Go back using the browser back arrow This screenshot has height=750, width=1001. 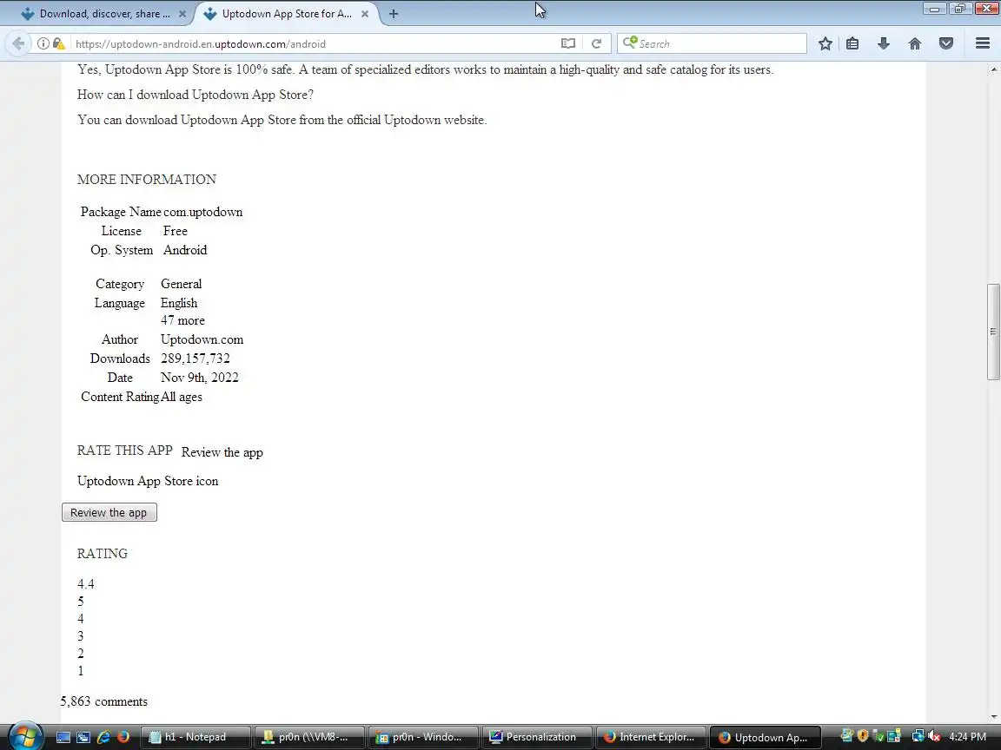click(x=18, y=43)
